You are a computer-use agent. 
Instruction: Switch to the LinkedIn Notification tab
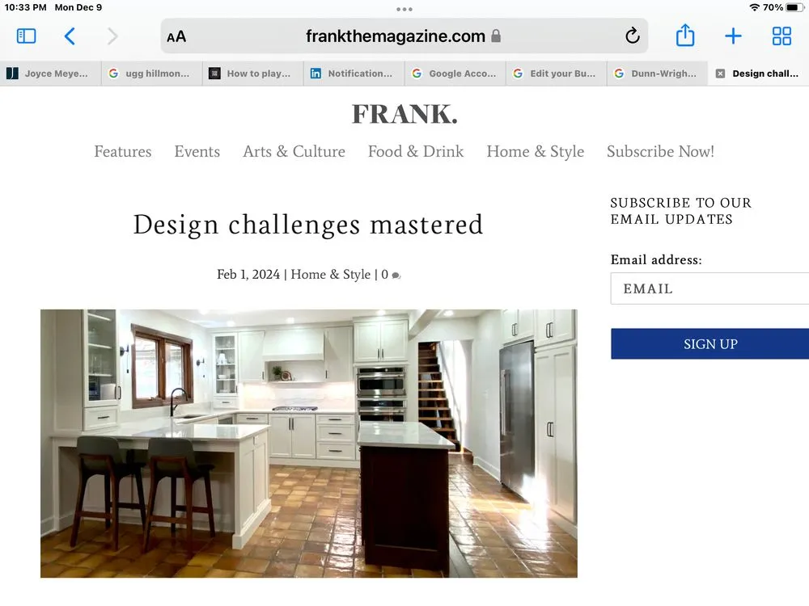(x=354, y=74)
